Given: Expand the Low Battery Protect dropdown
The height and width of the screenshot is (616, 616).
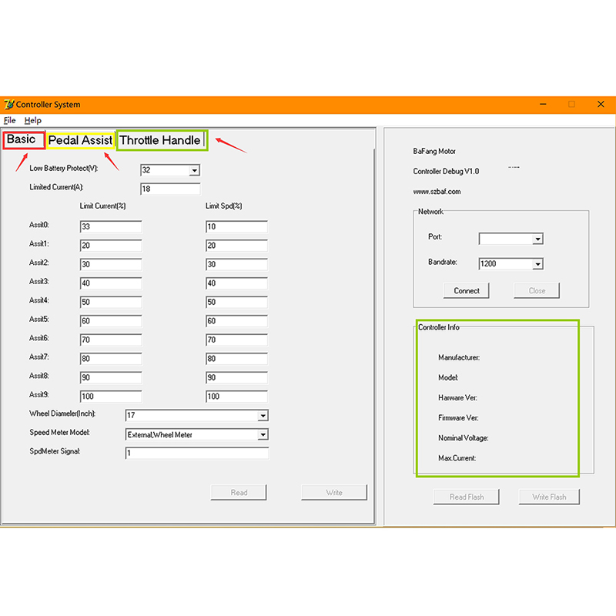Looking at the screenshot, I should tap(194, 170).
